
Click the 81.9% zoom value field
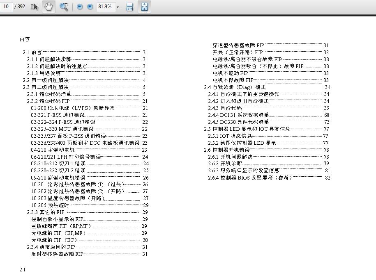(105, 7)
